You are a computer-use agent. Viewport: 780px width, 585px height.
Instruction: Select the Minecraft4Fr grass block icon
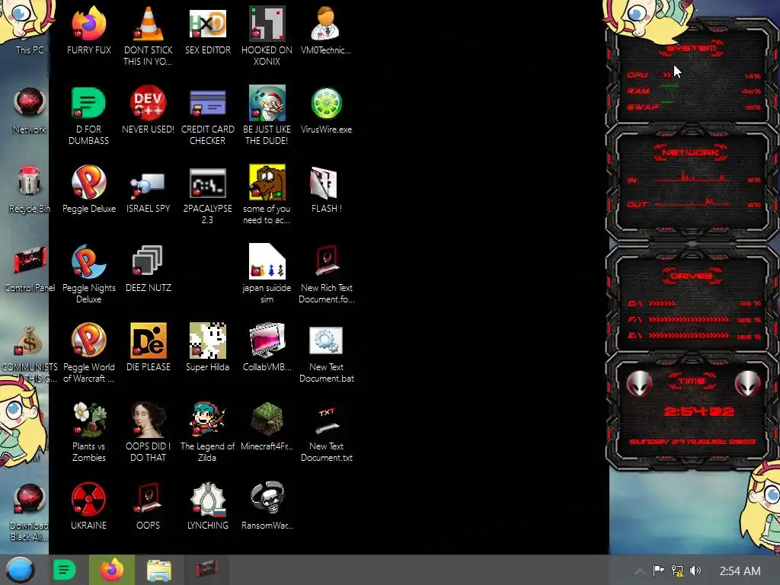click(x=267, y=427)
